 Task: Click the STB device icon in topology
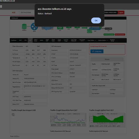click(x=108, y=29)
